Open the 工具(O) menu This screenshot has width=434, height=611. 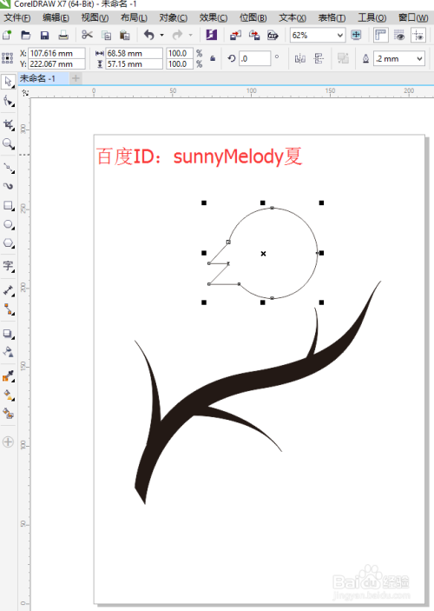tap(372, 18)
